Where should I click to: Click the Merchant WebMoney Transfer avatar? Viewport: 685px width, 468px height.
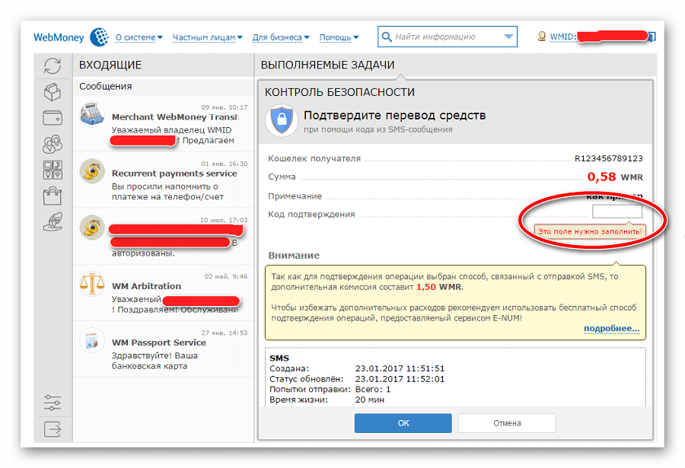pyautogui.click(x=92, y=114)
